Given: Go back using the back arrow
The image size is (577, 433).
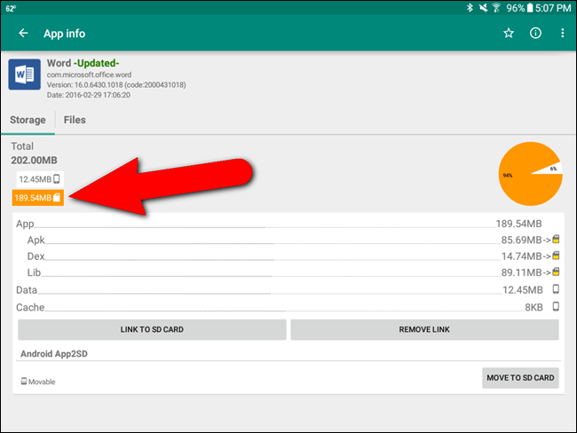Looking at the screenshot, I should coord(23,33).
